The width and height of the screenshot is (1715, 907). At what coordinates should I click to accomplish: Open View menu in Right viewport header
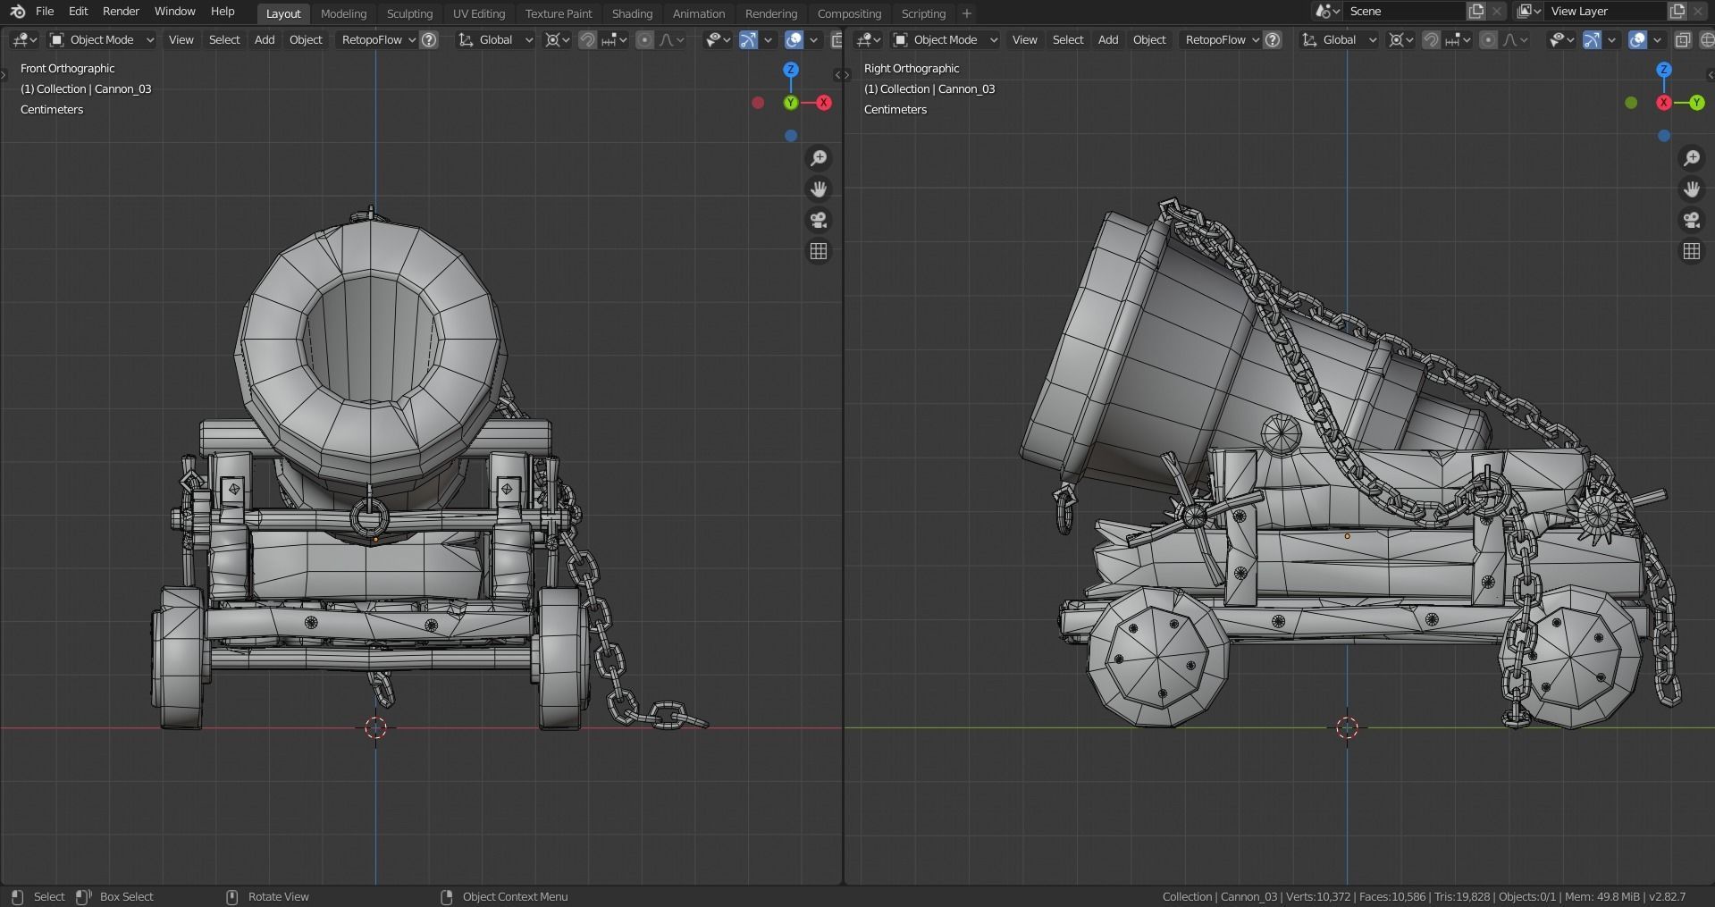pos(1024,39)
